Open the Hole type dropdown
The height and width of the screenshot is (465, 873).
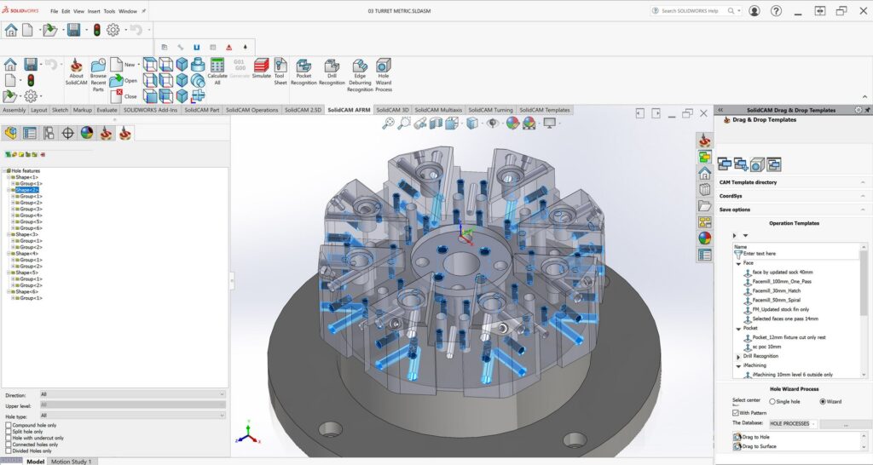pyautogui.click(x=132, y=415)
